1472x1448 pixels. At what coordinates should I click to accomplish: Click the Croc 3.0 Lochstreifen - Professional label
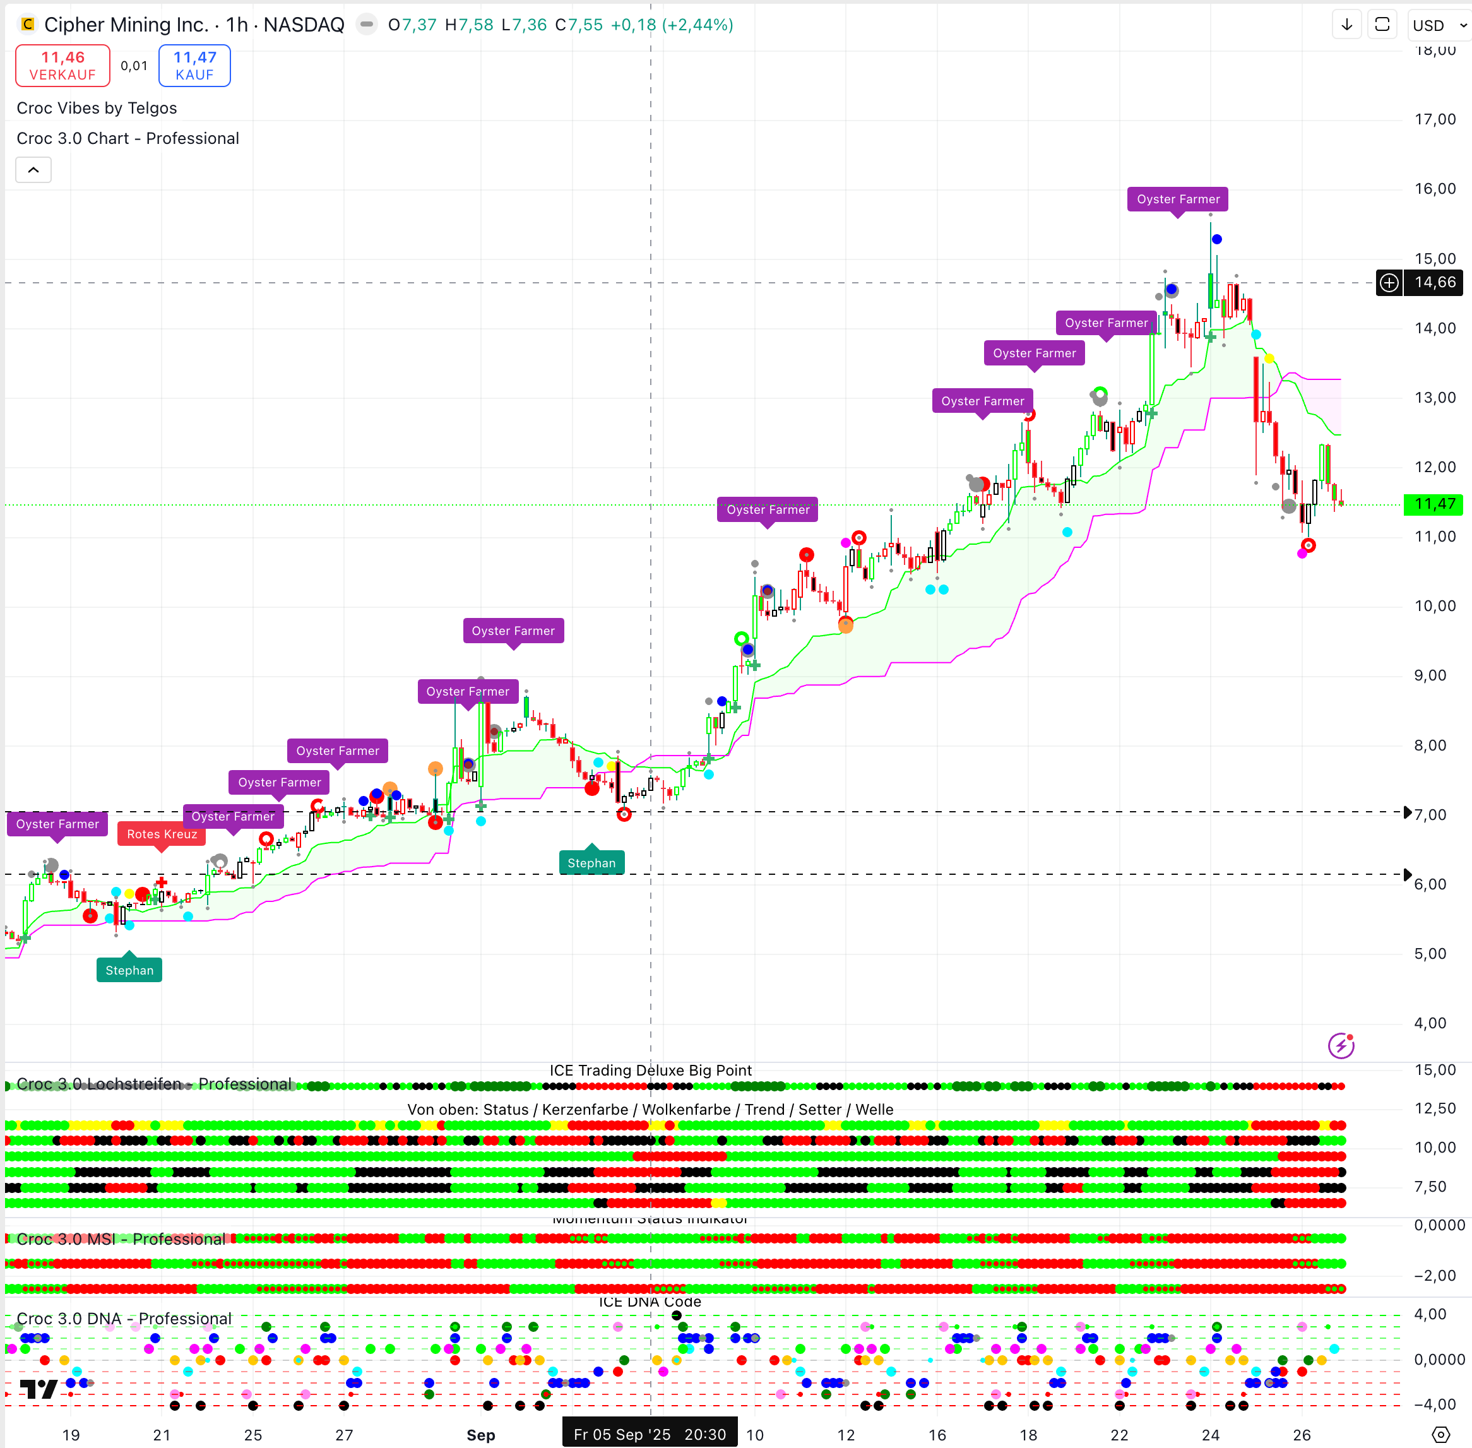(x=153, y=1084)
